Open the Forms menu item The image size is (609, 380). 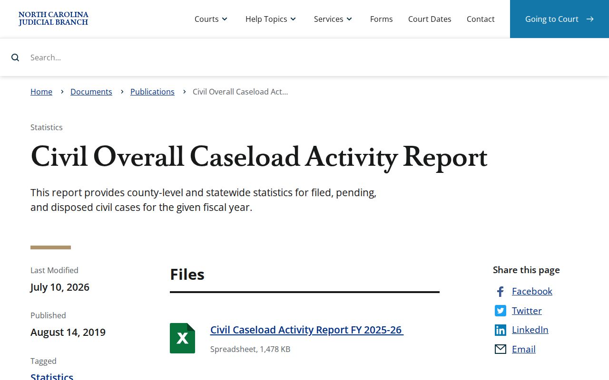(382, 19)
